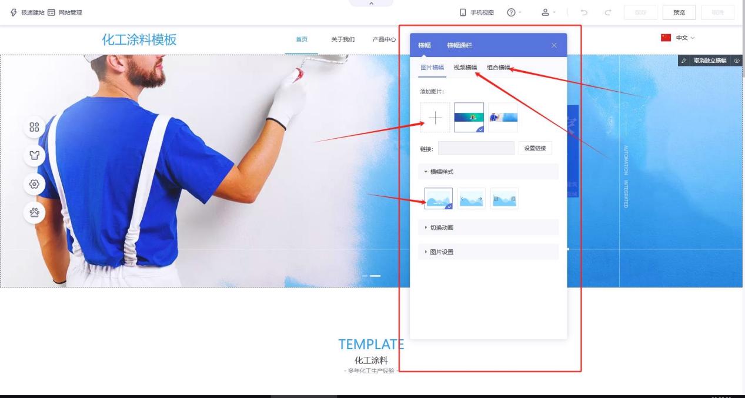Switch to the 横幅通栏 tab
This screenshot has width=745, height=398.
(x=459, y=45)
